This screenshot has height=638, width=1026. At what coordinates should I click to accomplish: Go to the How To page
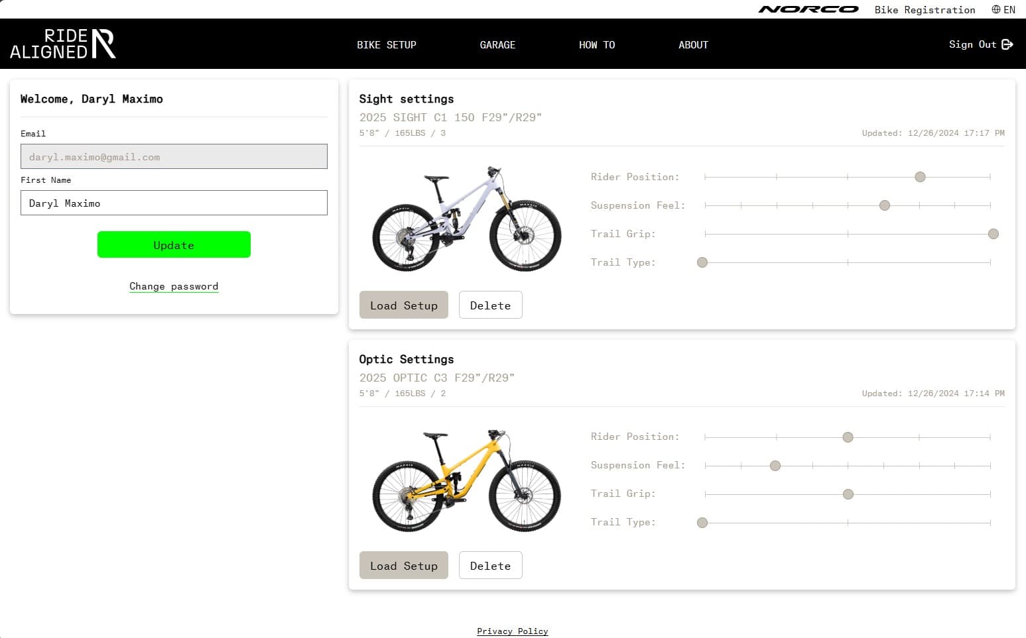597,44
